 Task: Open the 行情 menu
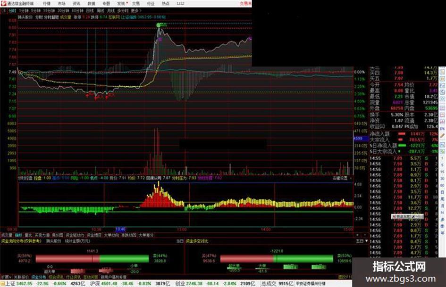coord(47,4)
